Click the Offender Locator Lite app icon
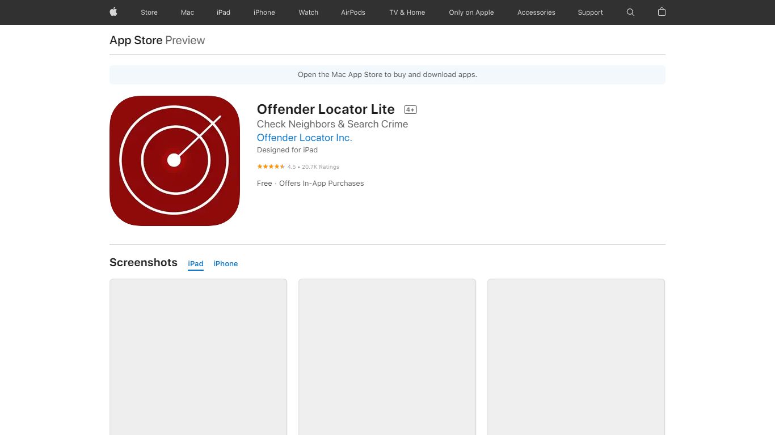Image resolution: width=775 pixels, height=435 pixels. (175, 161)
